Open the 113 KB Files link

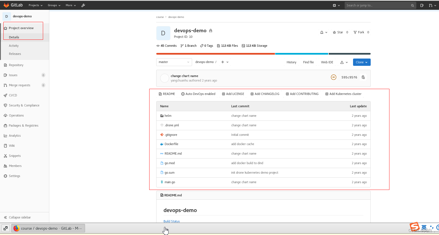click(x=227, y=46)
